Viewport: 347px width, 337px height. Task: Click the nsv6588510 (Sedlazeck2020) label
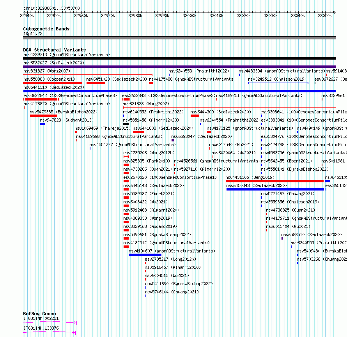(312, 235)
